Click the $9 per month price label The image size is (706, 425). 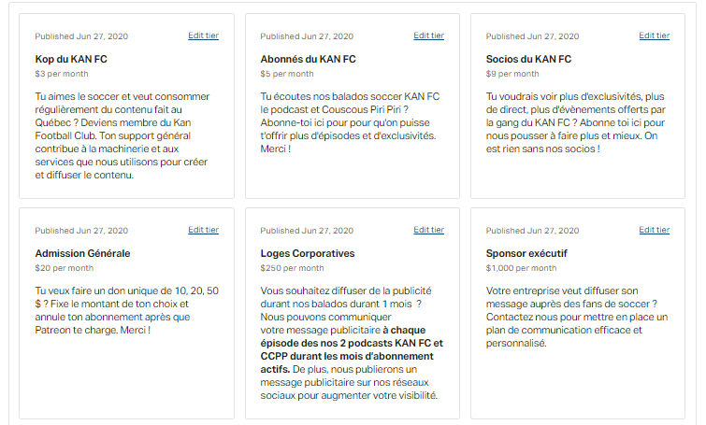click(x=512, y=74)
